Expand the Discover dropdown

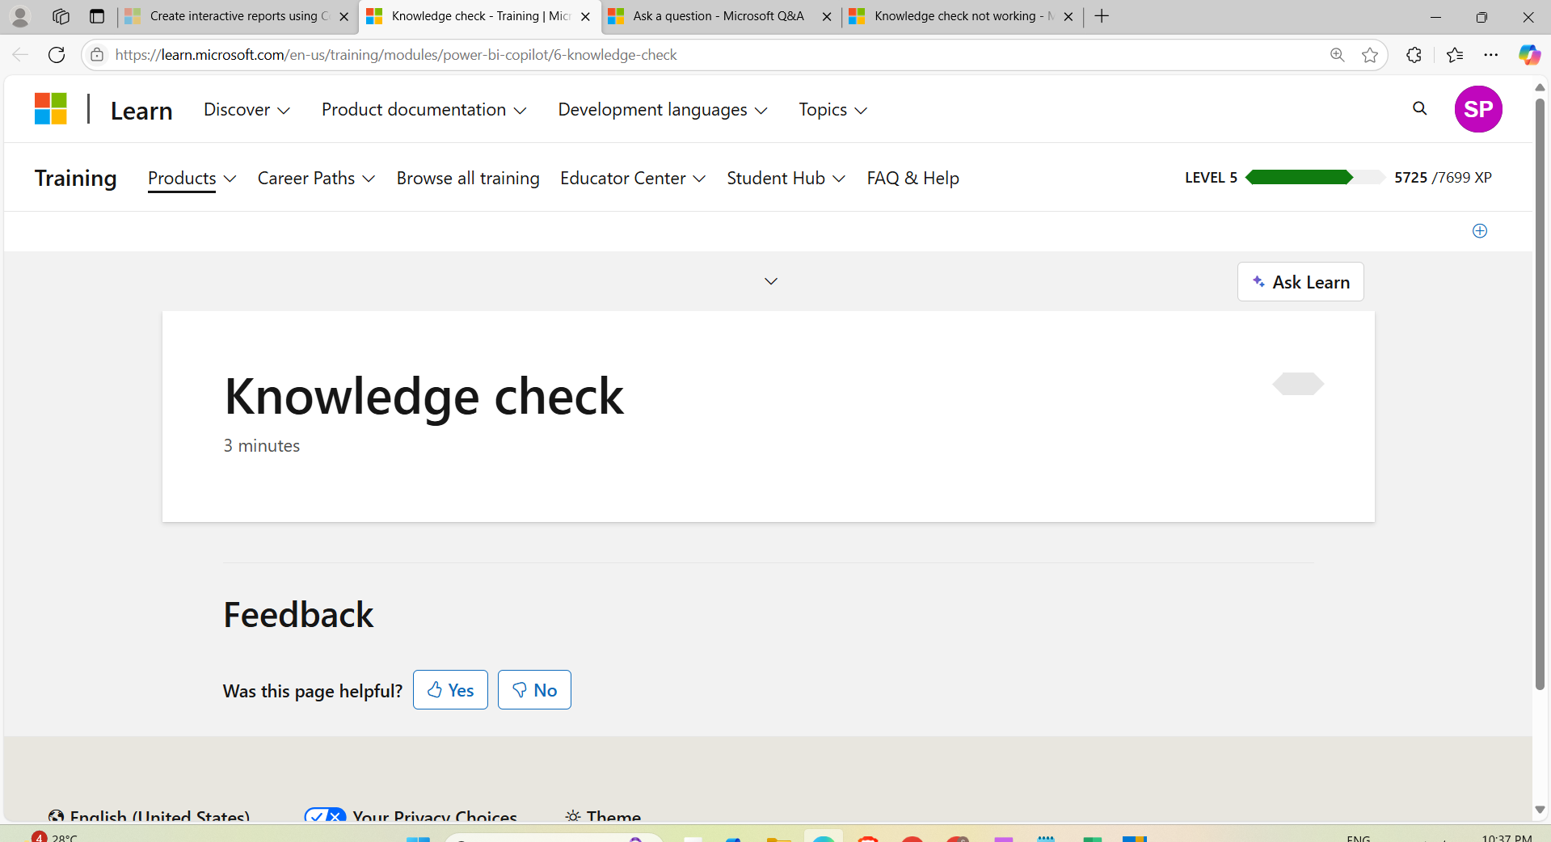pyautogui.click(x=247, y=110)
